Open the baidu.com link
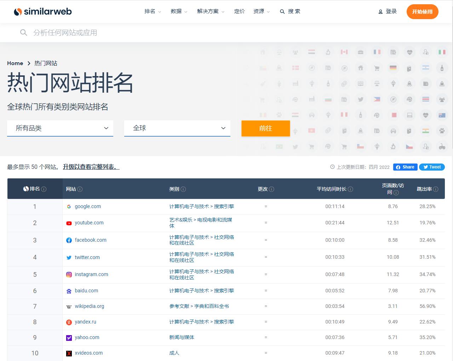 (x=86, y=291)
